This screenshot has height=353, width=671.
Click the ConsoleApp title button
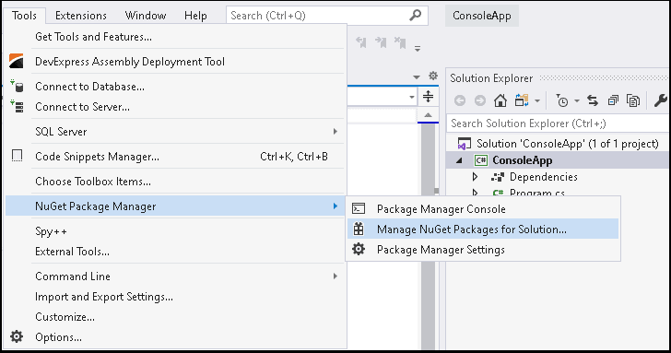[482, 16]
